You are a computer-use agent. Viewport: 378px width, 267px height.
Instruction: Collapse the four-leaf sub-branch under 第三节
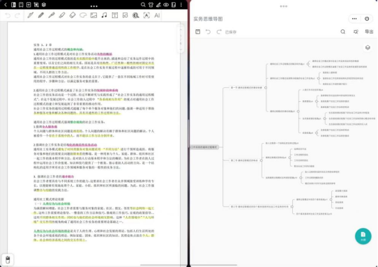(x=331, y=199)
